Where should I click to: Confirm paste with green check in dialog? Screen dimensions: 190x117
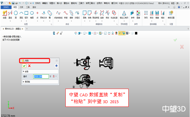(x=24, y=66)
